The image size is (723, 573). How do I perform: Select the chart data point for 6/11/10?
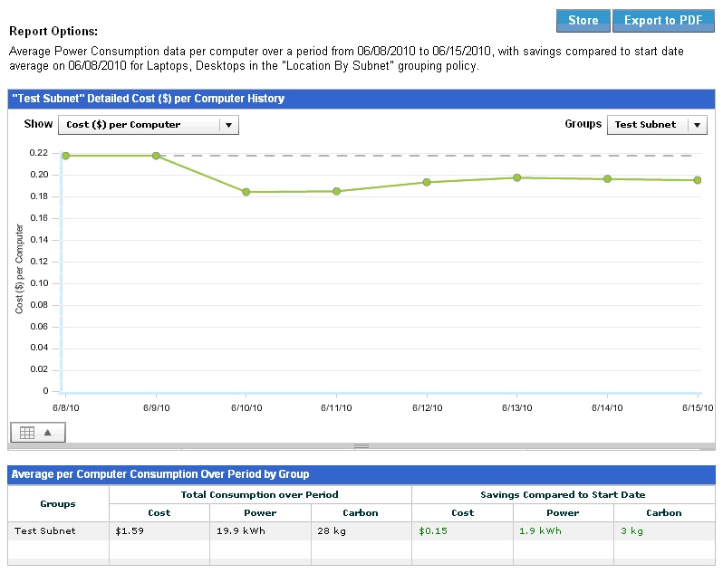pyautogui.click(x=336, y=191)
